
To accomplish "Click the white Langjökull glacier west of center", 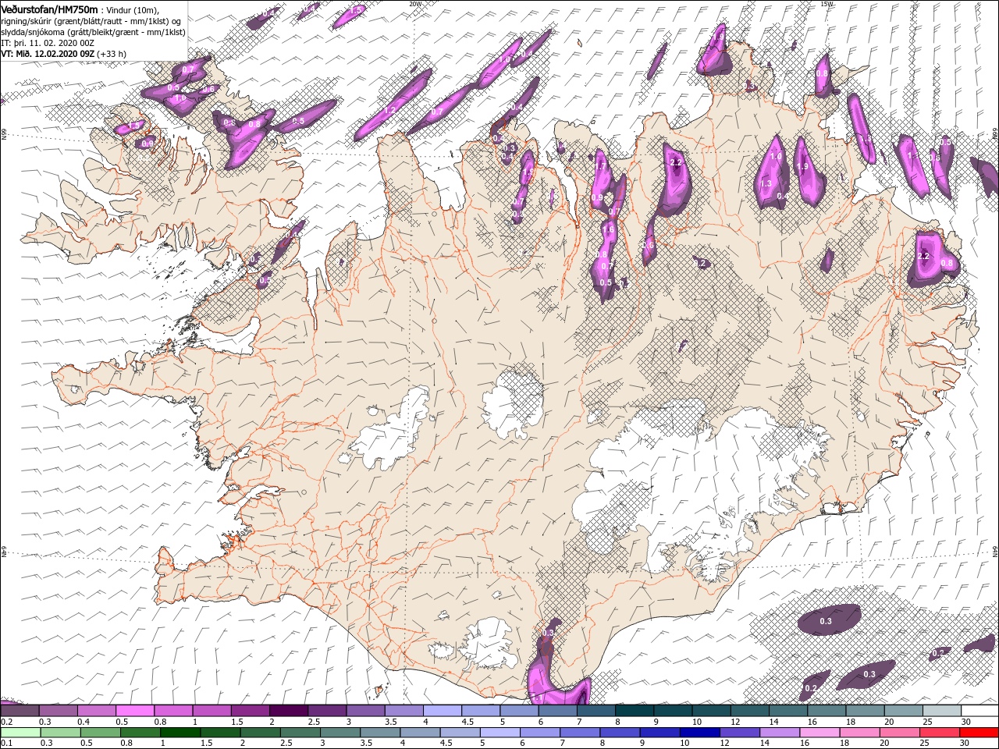I will click(x=394, y=433).
